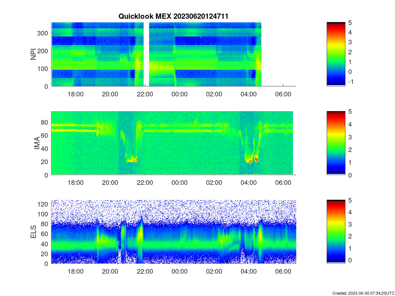Click the 18:00 tick on ELS time axis
The height and width of the screenshot is (296, 395).
(75, 272)
